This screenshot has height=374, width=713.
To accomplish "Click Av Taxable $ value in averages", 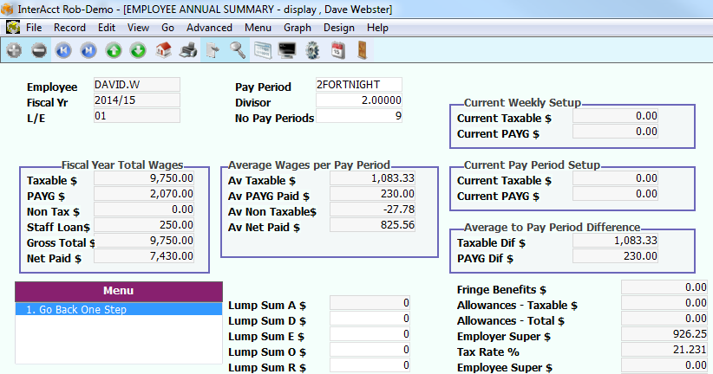I will (372, 178).
